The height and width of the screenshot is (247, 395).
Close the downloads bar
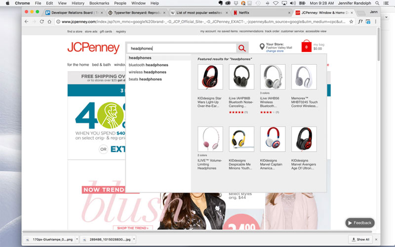click(x=376, y=240)
